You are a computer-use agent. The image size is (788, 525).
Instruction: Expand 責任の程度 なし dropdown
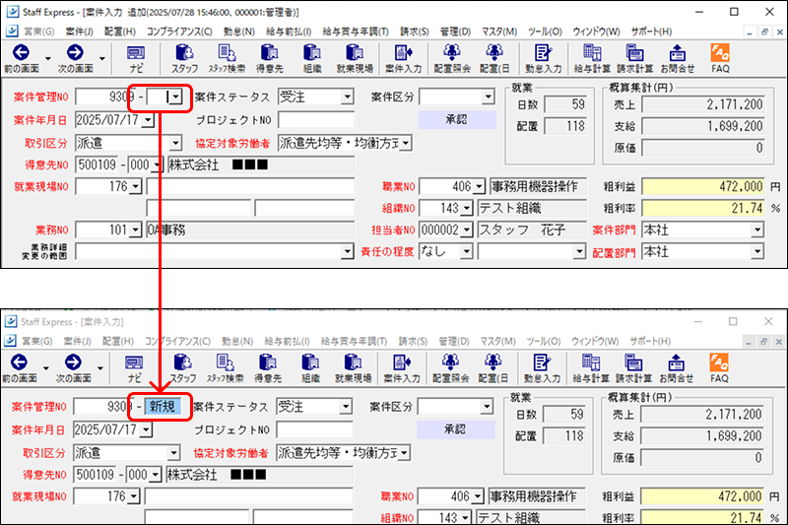(467, 251)
